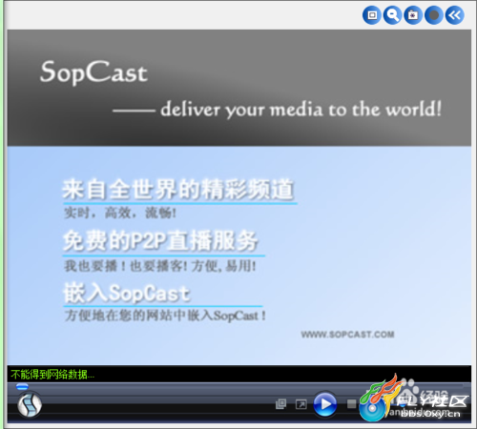Image resolution: width=477 pixels, height=429 pixels.
Task: Click the blue disc icon in the bottom bar
Action: pyautogui.click(x=371, y=409)
